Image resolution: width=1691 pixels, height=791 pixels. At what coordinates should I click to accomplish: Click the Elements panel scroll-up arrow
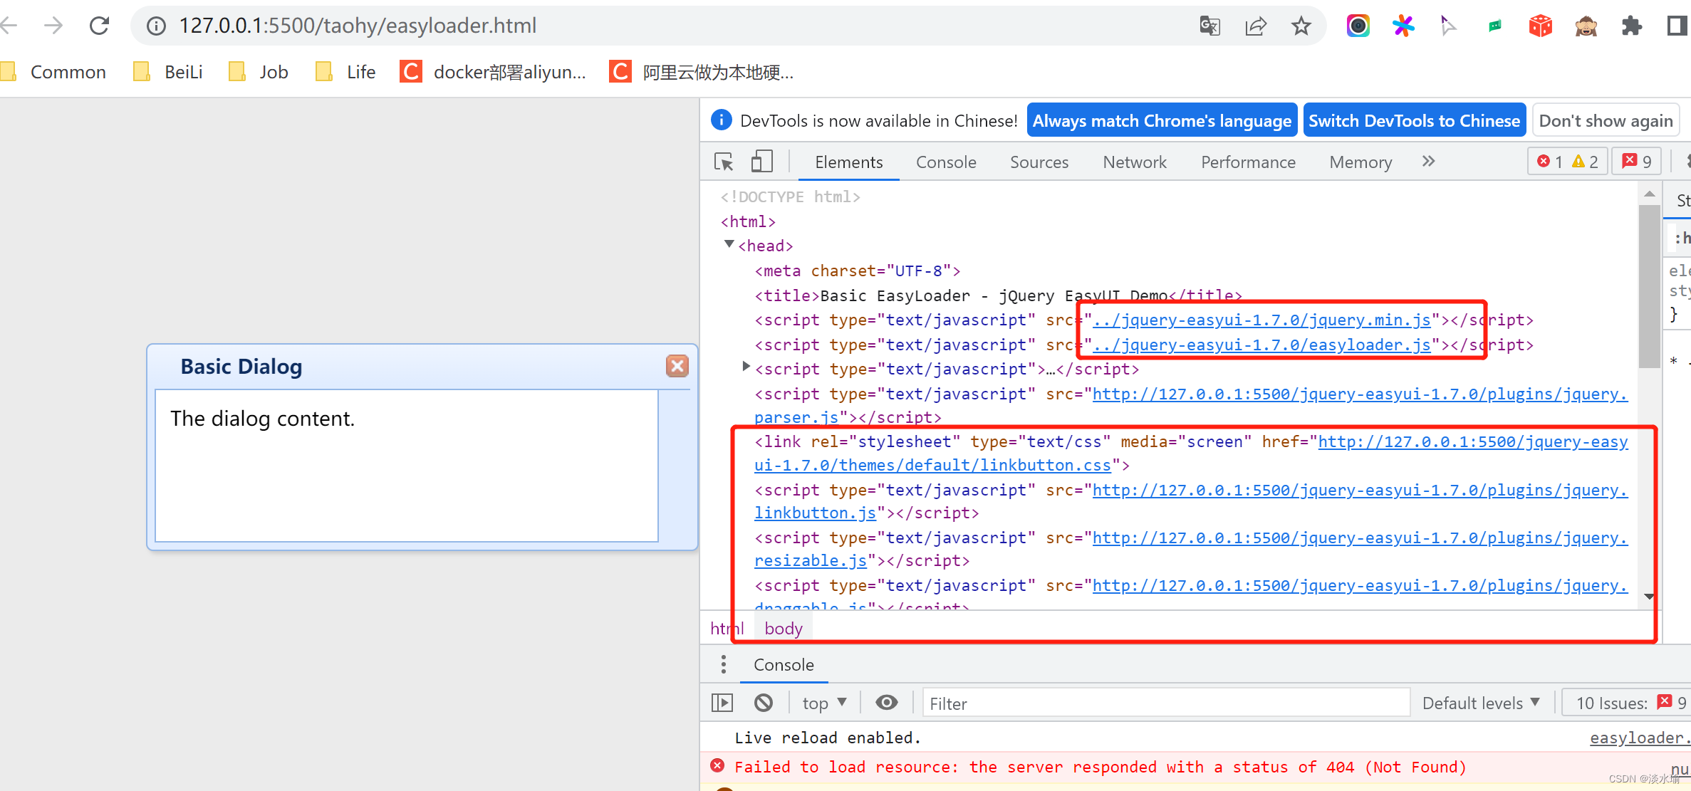[x=1649, y=194]
